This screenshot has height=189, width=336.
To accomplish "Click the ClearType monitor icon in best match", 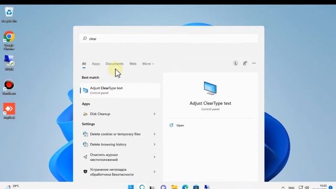I will coord(85,90).
